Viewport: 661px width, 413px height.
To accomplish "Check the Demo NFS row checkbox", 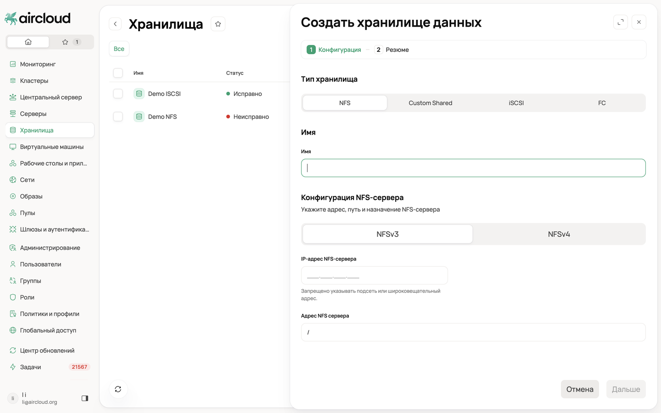I will click(118, 117).
